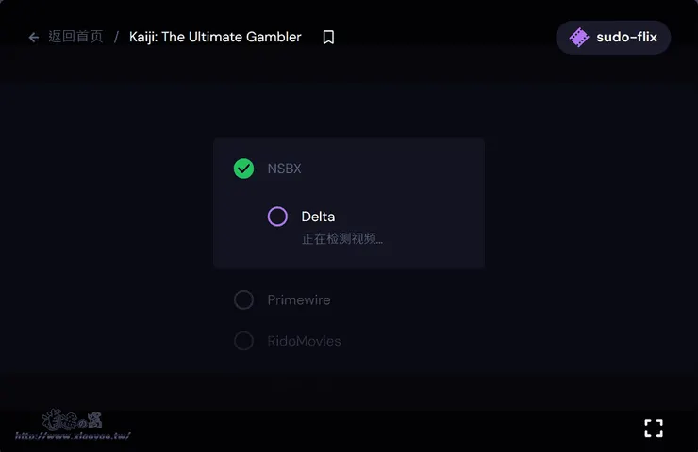Select the NSBX source label
Viewport: 698px width, 452px height.
[x=284, y=169]
